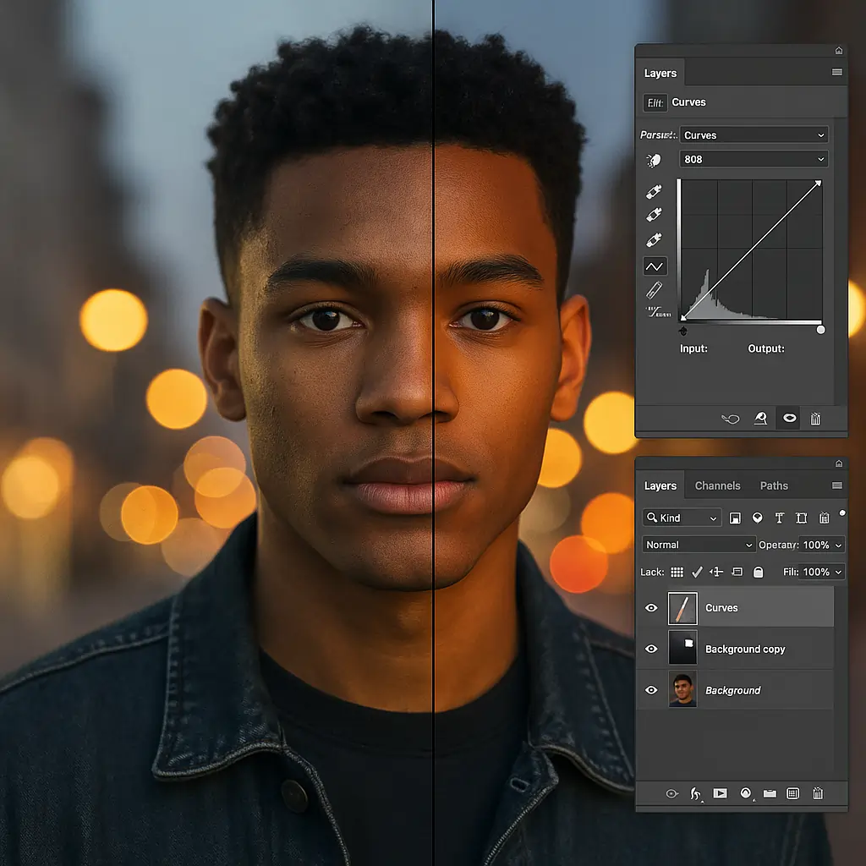Click the smooth curve icon below the pencil

(x=658, y=313)
